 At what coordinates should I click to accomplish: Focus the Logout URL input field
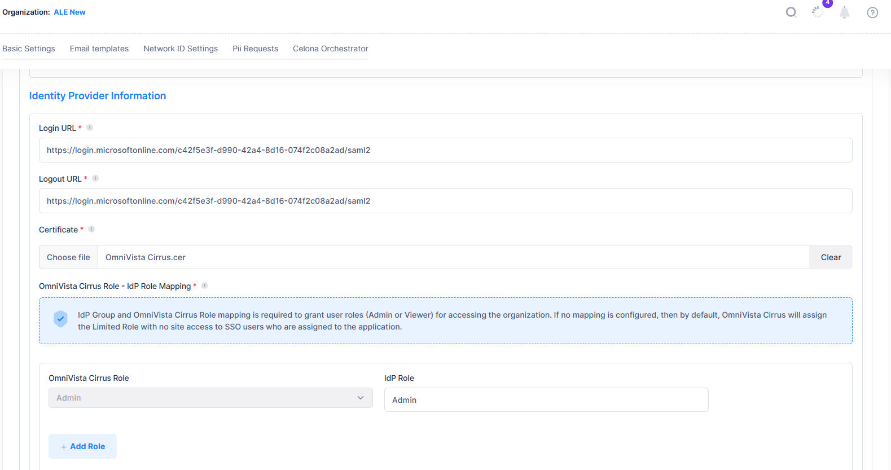[445, 201]
